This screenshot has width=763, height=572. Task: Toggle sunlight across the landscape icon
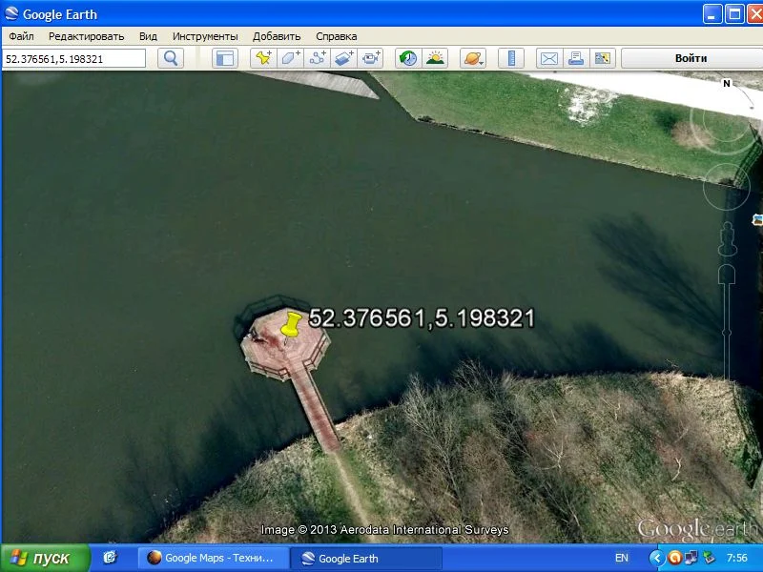[x=435, y=58]
